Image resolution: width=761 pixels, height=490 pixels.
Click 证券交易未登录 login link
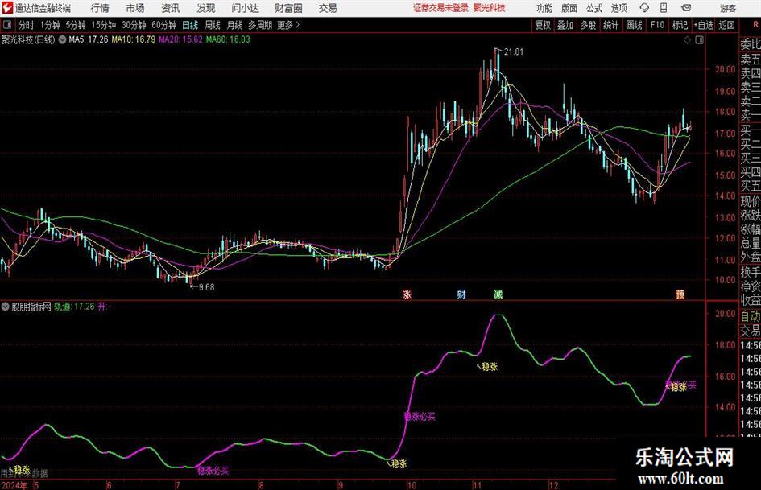pyautogui.click(x=440, y=8)
